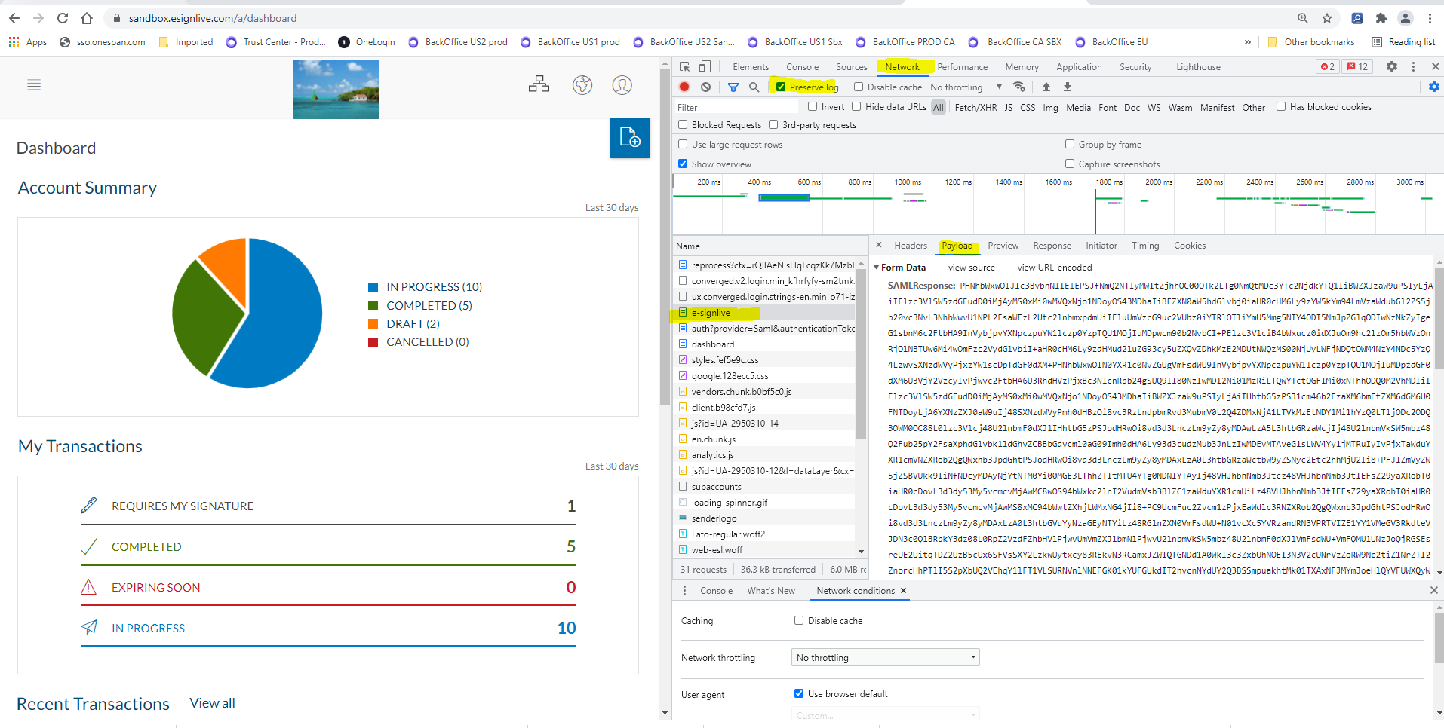Uncheck the Preserve log checkbox
Viewport: 1444px width, 728px height.
(x=781, y=87)
